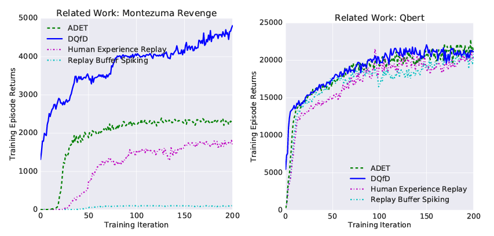The image size is (494, 236).
Task: Click the 'Related Work: Qbert' chart title
Action: (x=379, y=17)
